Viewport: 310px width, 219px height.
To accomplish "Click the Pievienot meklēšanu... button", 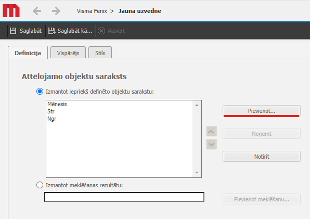I will point(262,199).
